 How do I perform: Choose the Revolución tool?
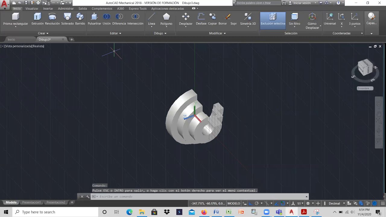point(52,19)
